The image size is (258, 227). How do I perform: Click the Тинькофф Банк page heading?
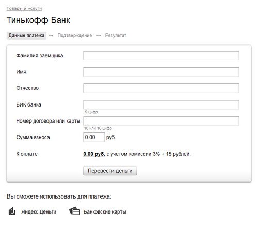coord(38,20)
